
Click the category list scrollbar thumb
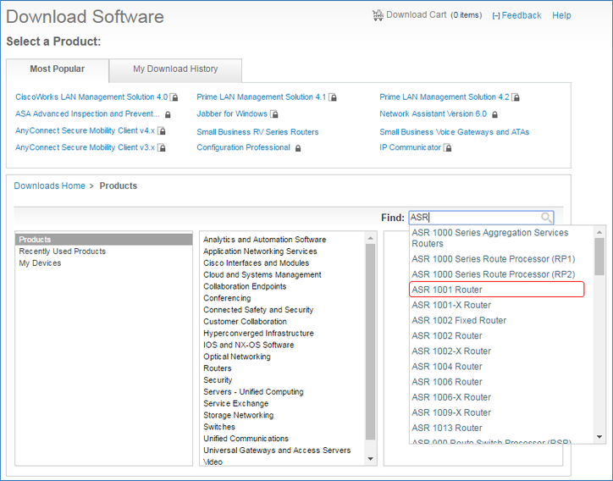(x=370, y=342)
